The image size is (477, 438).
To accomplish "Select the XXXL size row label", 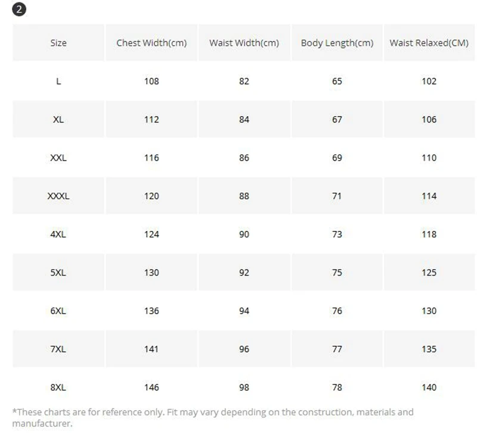I will tap(58, 196).
